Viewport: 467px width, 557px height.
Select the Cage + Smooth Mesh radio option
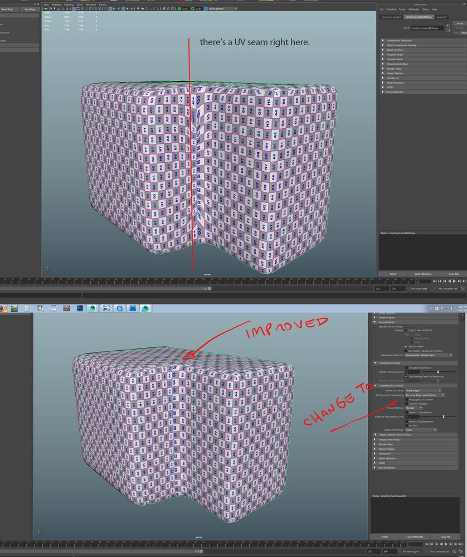click(x=406, y=331)
